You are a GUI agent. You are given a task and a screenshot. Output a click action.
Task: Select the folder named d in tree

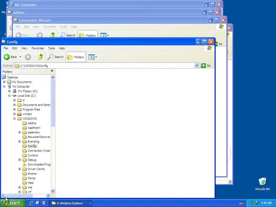coord(23,100)
